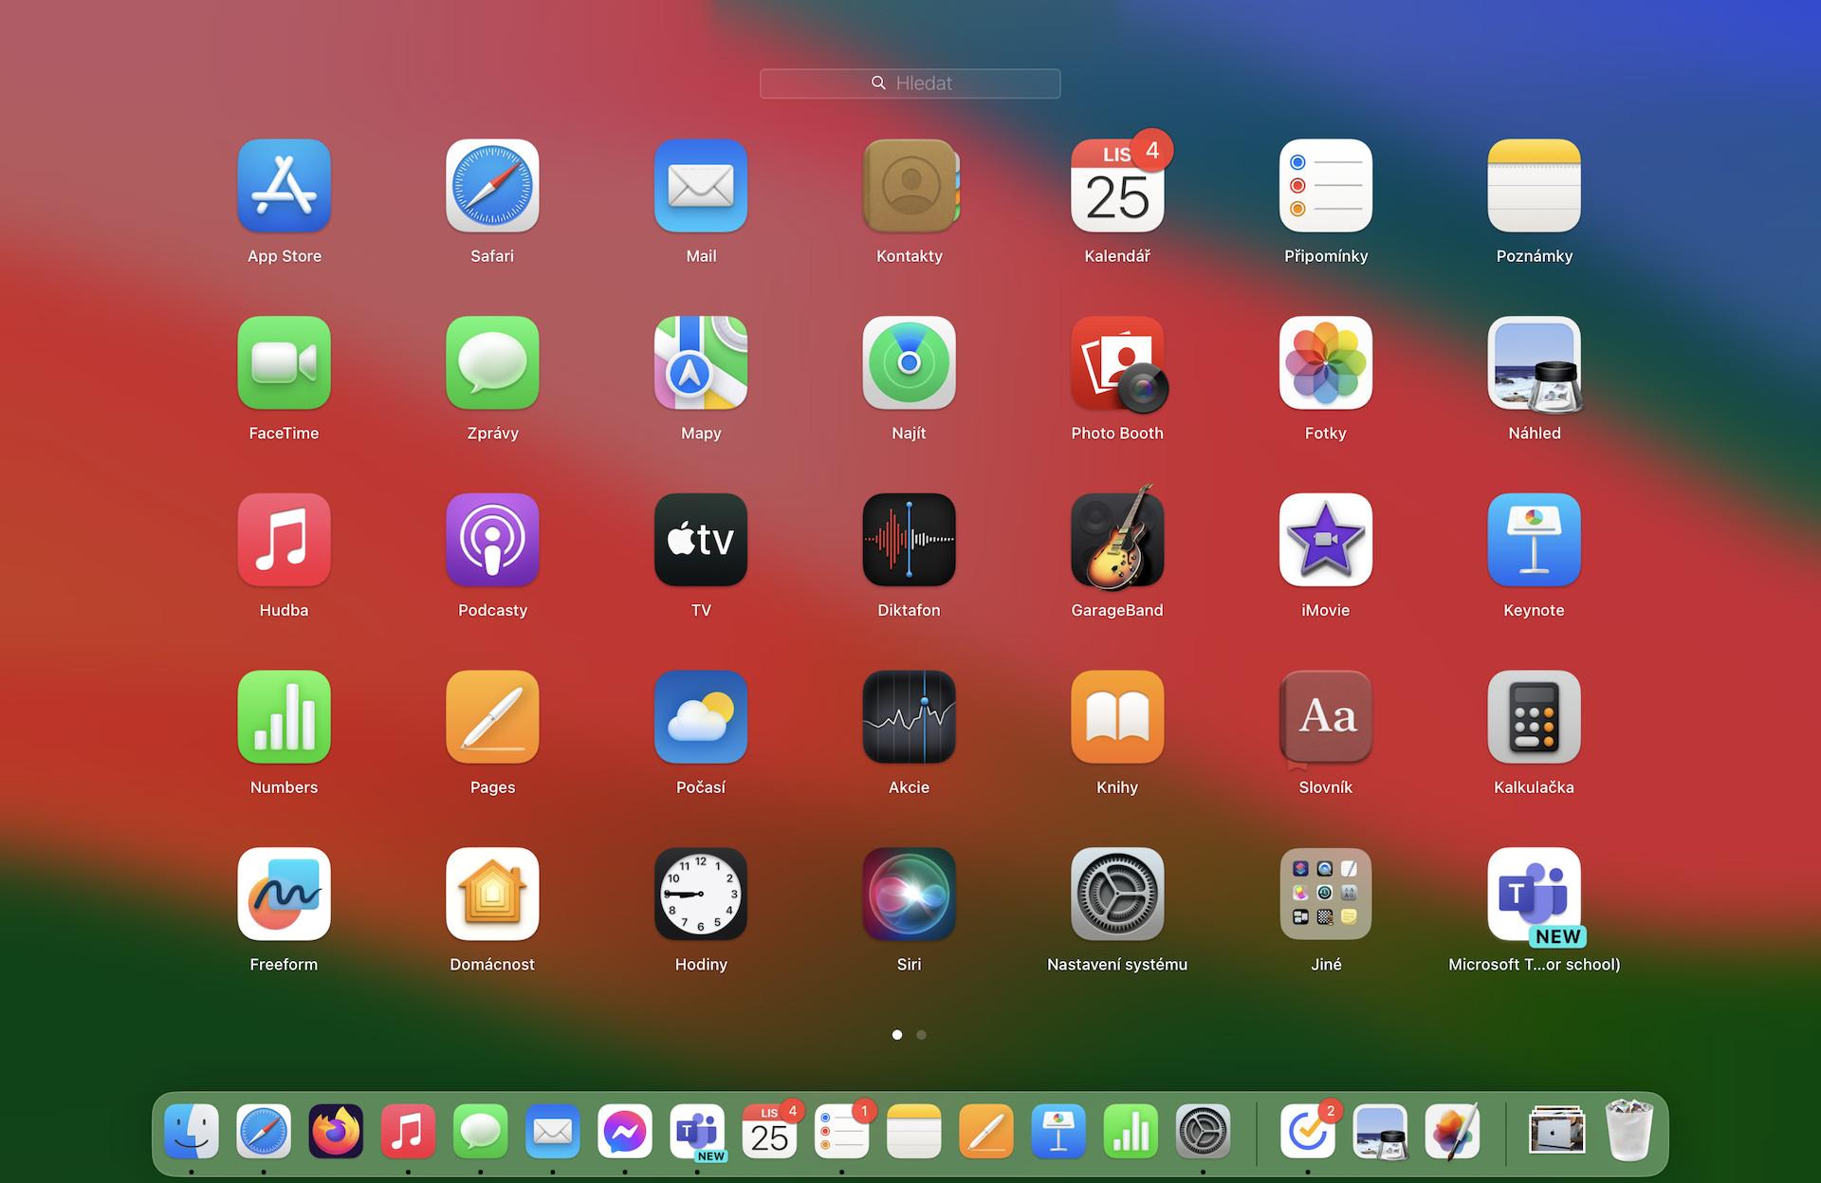1821x1183 pixels.
Task: Open the Fotky app
Action: pos(1326,363)
